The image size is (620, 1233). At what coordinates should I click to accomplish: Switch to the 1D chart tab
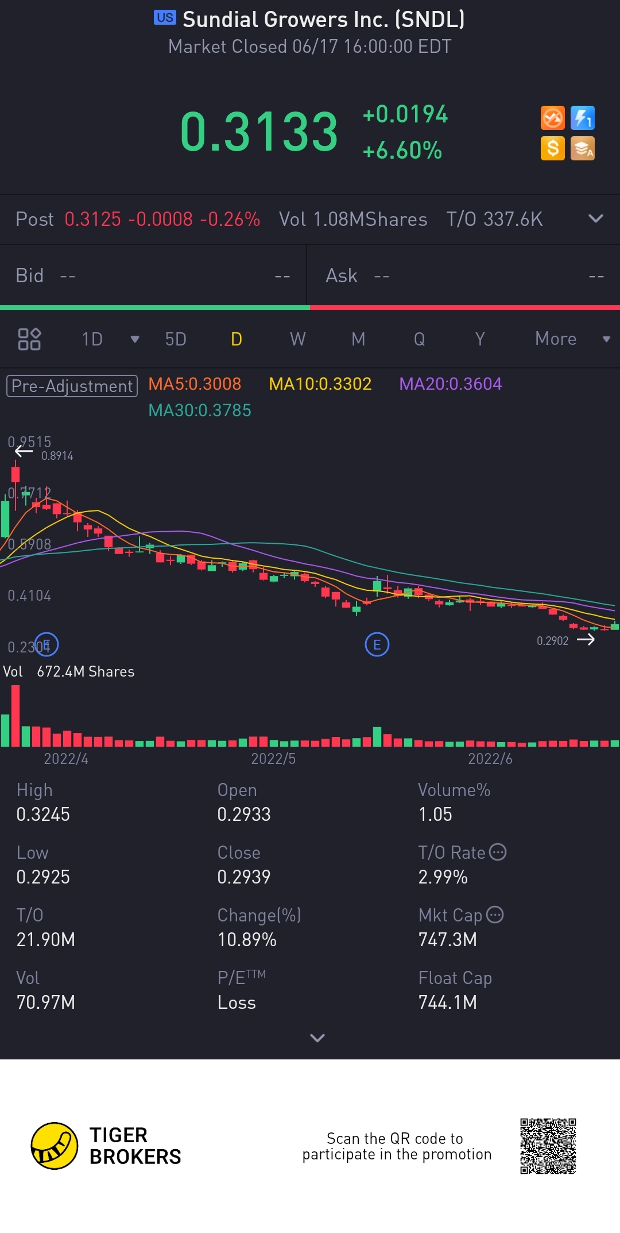click(x=92, y=339)
